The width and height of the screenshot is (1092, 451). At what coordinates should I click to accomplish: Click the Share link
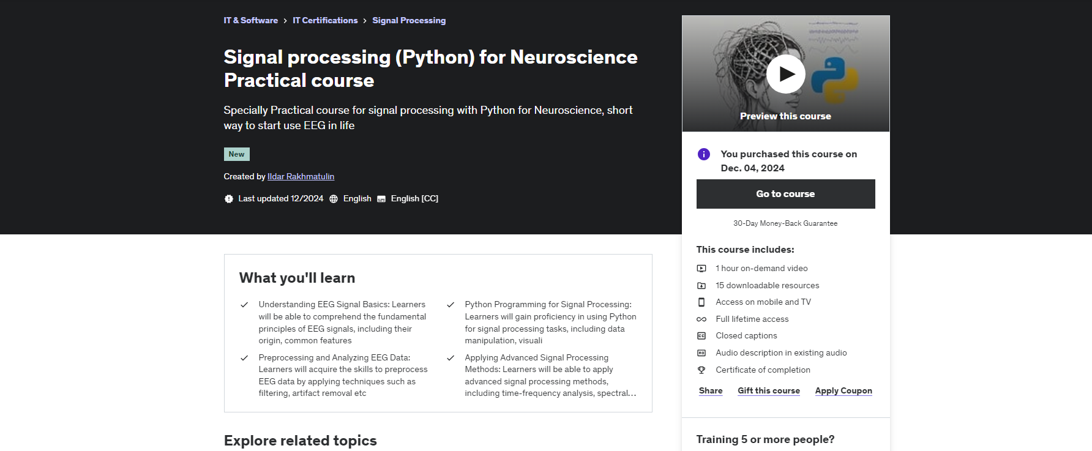point(711,390)
